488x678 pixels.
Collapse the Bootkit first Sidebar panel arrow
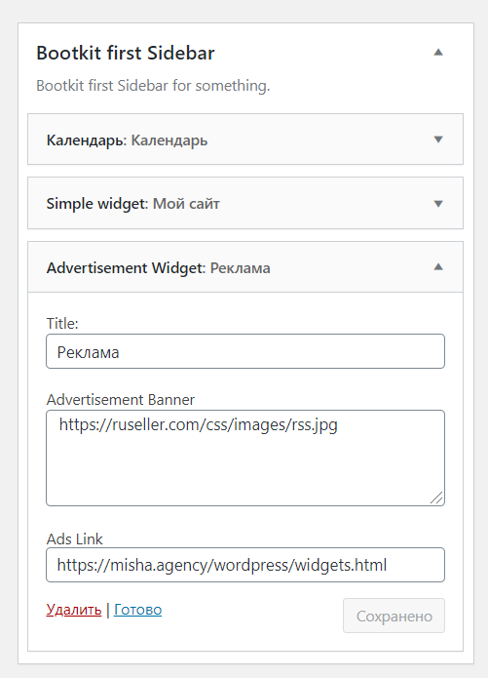[438, 53]
